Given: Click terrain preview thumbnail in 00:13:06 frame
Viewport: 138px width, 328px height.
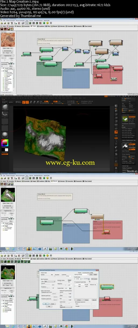Looking at the screenshot, I should tap(8, 195).
